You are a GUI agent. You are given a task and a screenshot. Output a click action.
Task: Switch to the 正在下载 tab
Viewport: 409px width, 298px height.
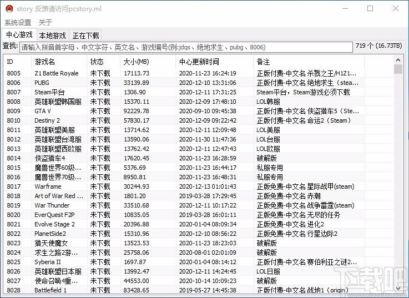(x=85, y=36)
